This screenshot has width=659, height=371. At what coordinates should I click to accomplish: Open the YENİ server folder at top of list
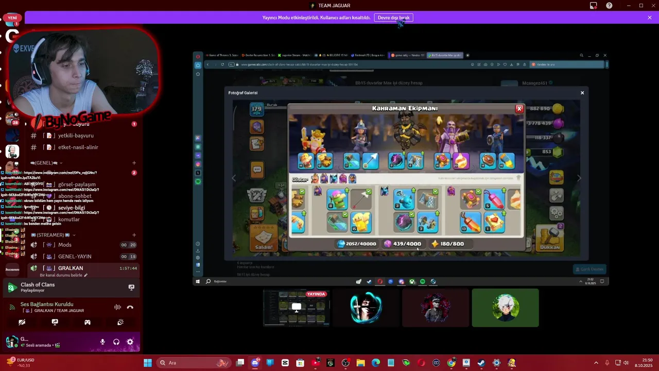click(12, 19)
